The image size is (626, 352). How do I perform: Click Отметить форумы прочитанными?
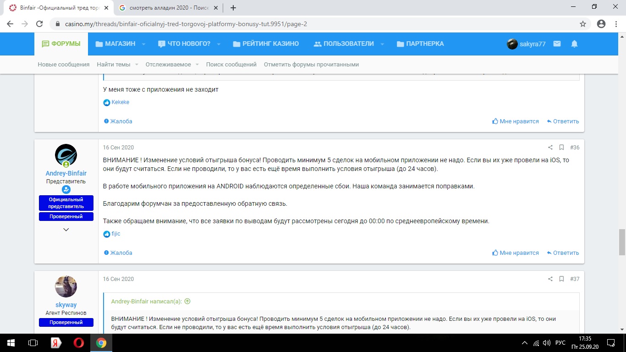pos(312,65)
